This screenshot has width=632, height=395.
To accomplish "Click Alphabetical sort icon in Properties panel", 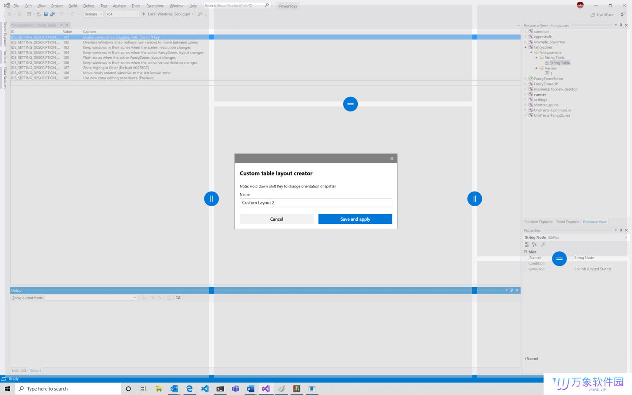I will click(x=534, y=244).
